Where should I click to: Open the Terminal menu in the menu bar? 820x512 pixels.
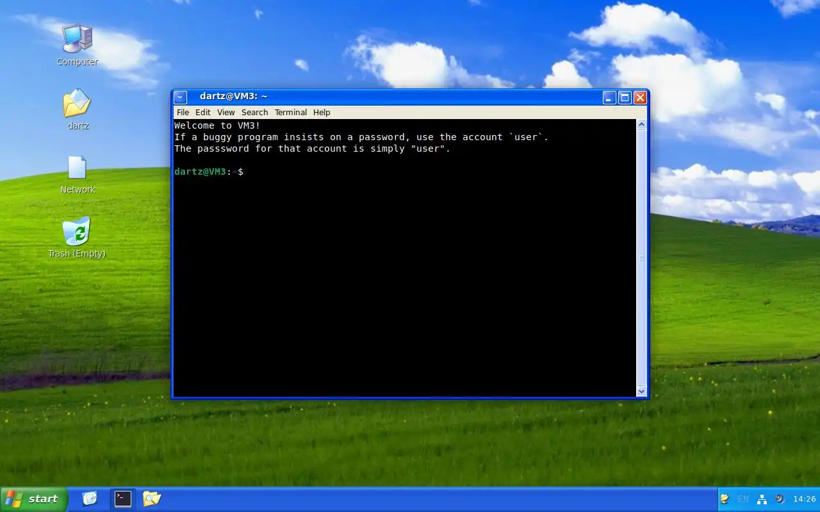[x=291, y=112]
